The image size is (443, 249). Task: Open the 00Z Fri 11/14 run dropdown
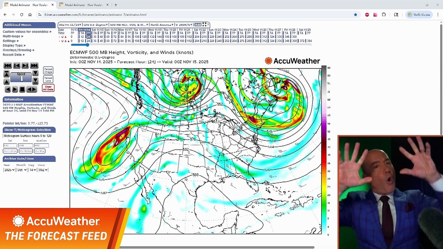[70, 25]
